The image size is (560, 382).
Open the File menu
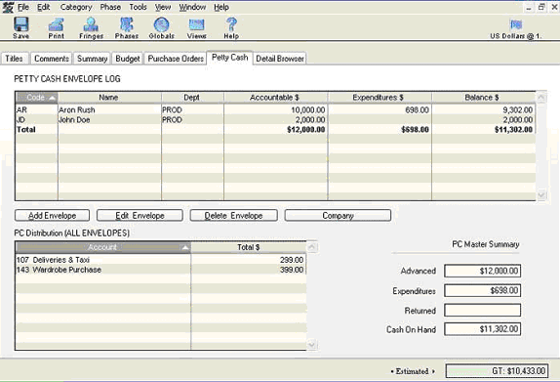point(23,7)
